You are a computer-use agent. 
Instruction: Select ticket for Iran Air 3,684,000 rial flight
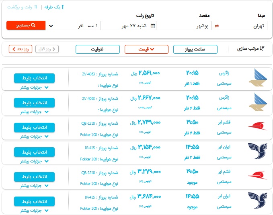[34, 201]
